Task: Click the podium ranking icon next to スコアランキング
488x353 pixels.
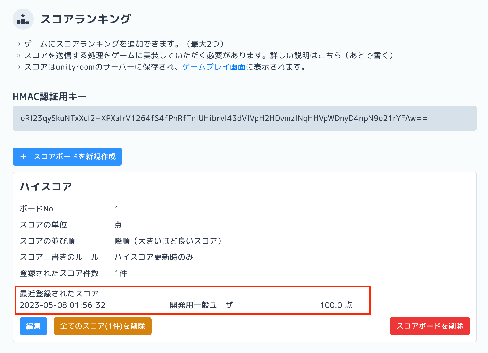Action: [23, 19]
